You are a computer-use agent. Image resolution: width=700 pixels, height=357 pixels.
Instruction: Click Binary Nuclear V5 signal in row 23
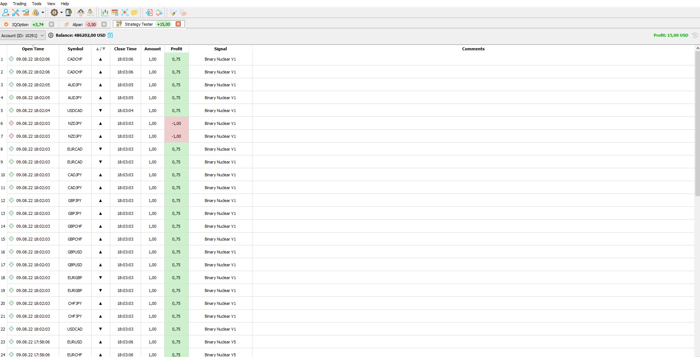pyautogui.click(x=220, y=342)
